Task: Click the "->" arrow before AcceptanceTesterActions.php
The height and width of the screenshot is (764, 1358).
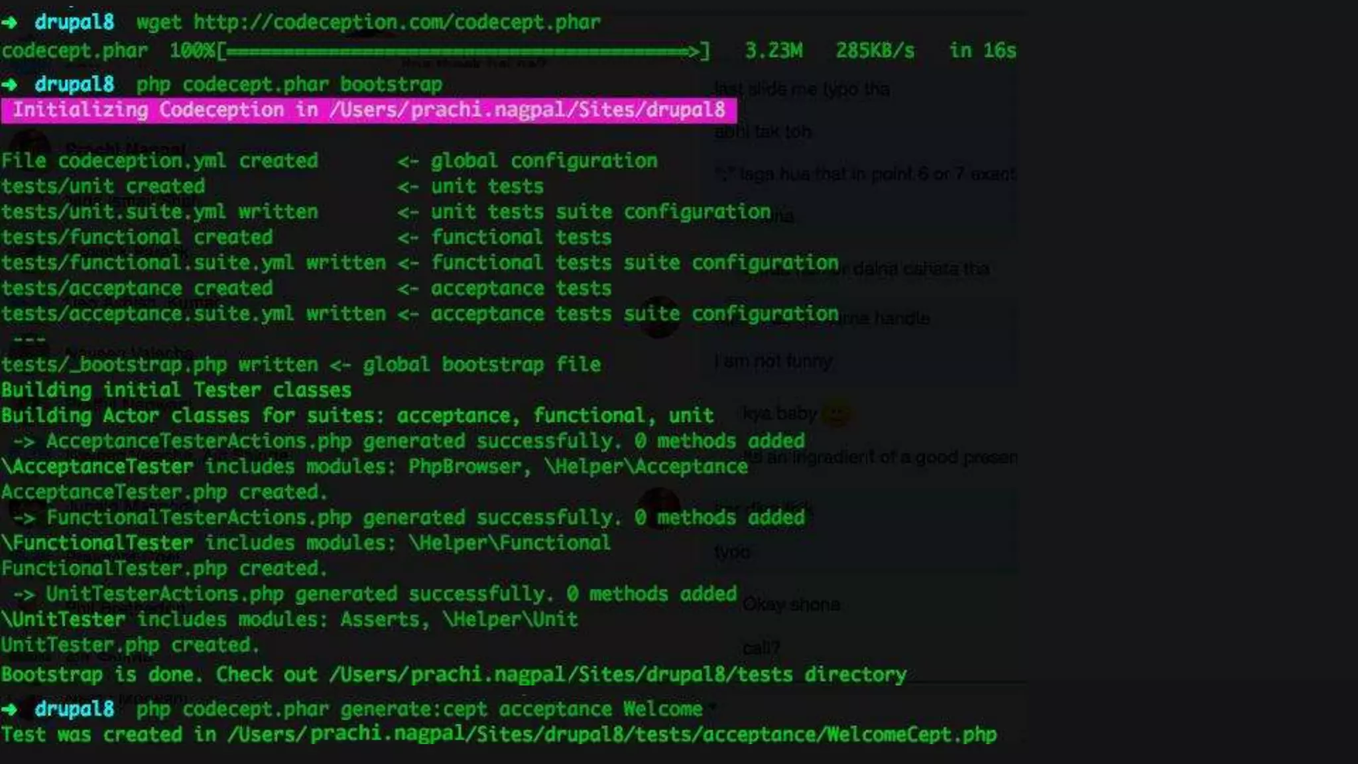Action: click(x=24, y=442)
